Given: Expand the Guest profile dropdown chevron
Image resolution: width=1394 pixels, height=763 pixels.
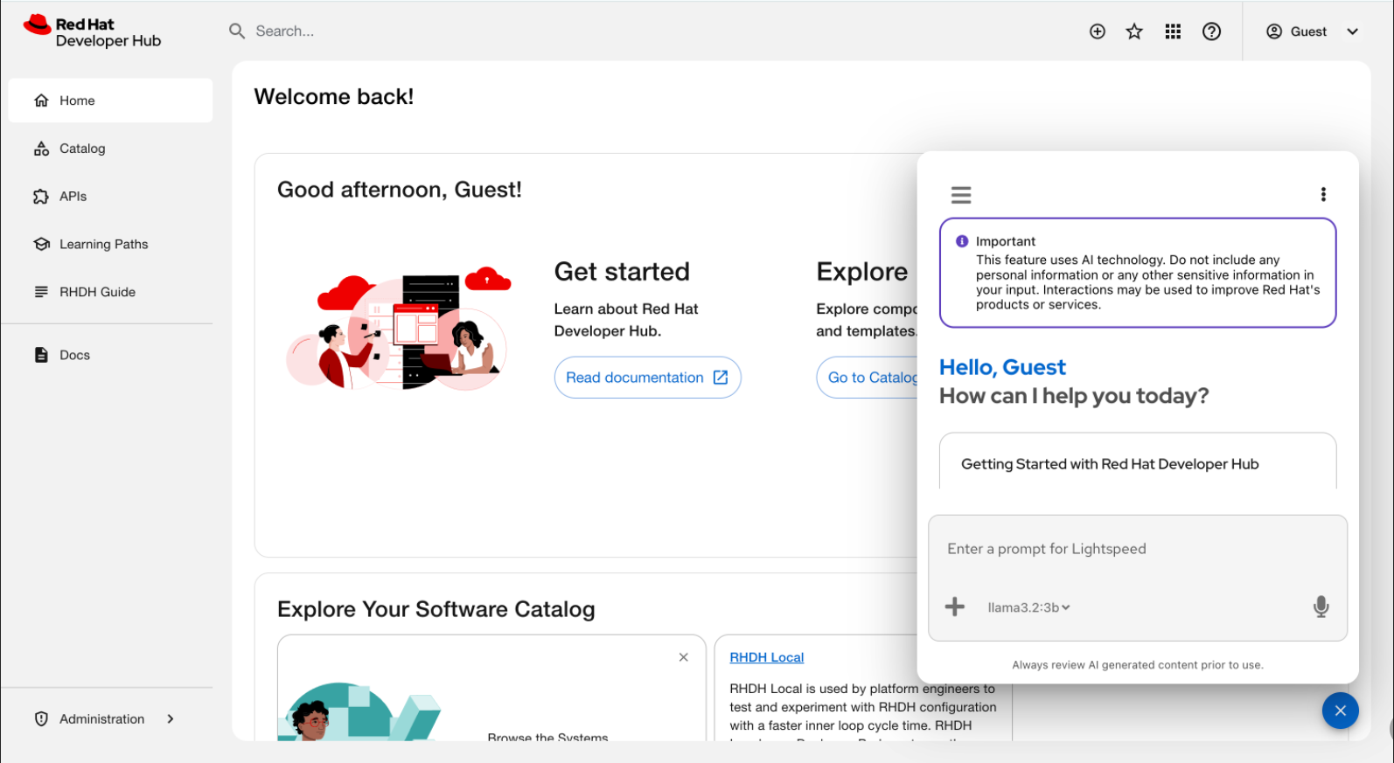Looking at the screenshot, I should [x=1352, y=31].
